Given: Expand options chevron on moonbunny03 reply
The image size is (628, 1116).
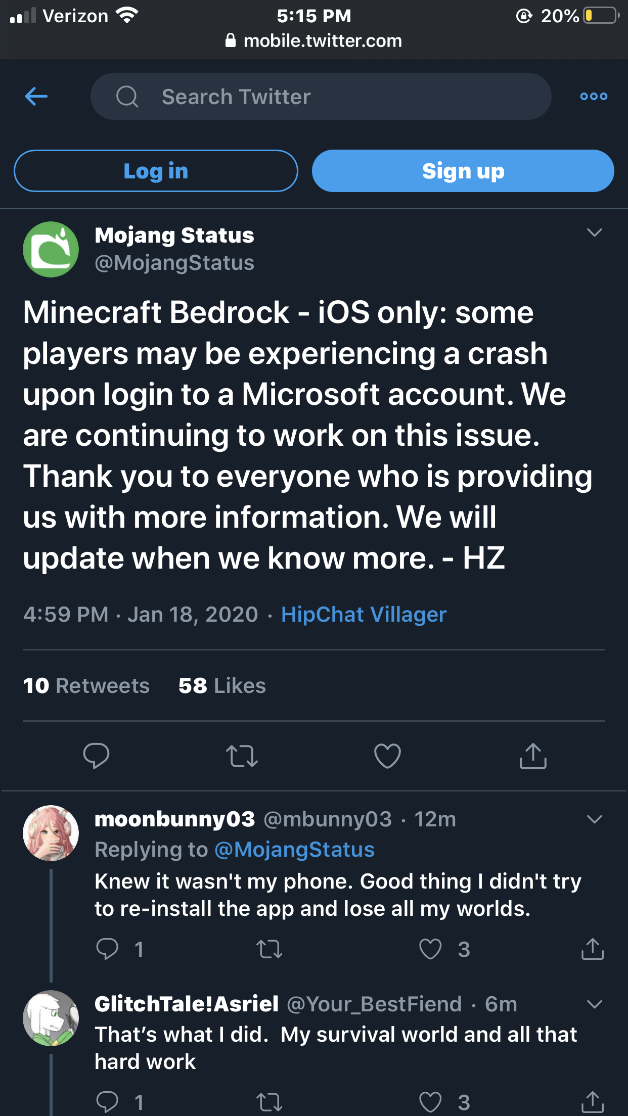Looking at the screenshot, I should [595, 819].
